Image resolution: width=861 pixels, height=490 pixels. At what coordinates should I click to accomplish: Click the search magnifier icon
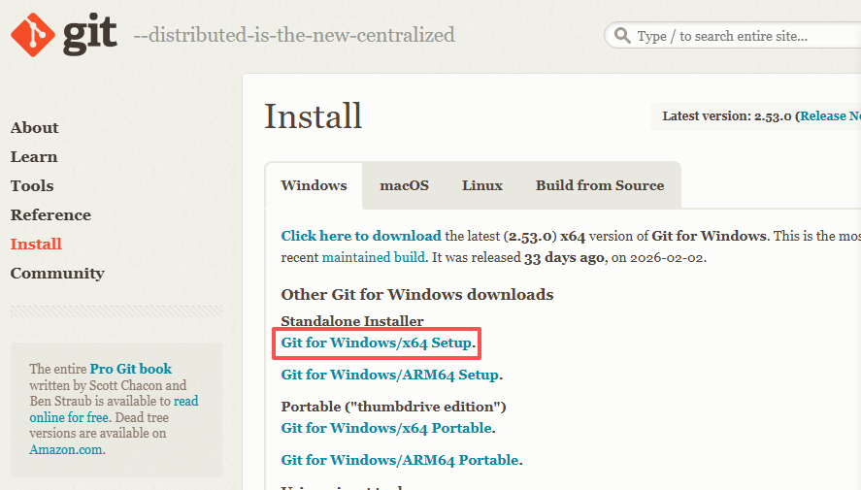[622, 36]
